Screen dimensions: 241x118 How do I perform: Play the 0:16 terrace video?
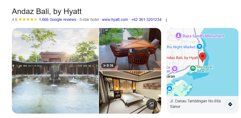click(x=108, y=66)
